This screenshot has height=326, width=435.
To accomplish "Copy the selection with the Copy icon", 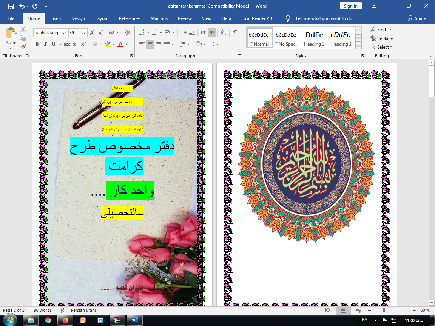I will coord(23,38).
